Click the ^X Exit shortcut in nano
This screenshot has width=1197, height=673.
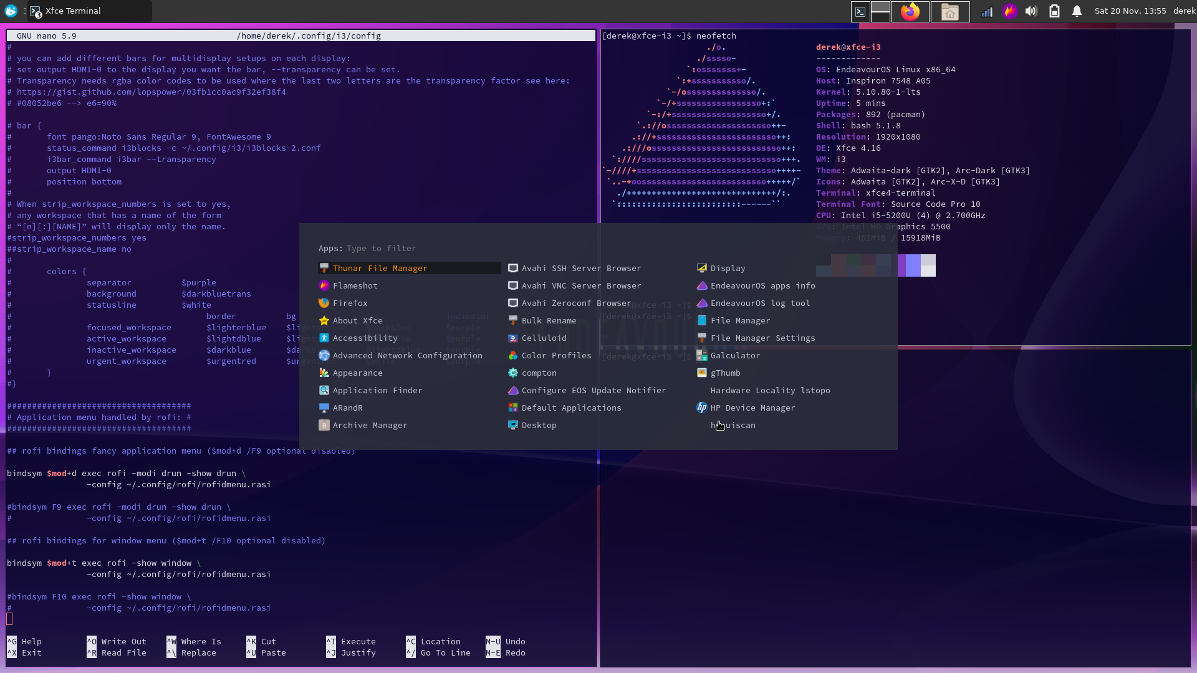coord(24,652)
